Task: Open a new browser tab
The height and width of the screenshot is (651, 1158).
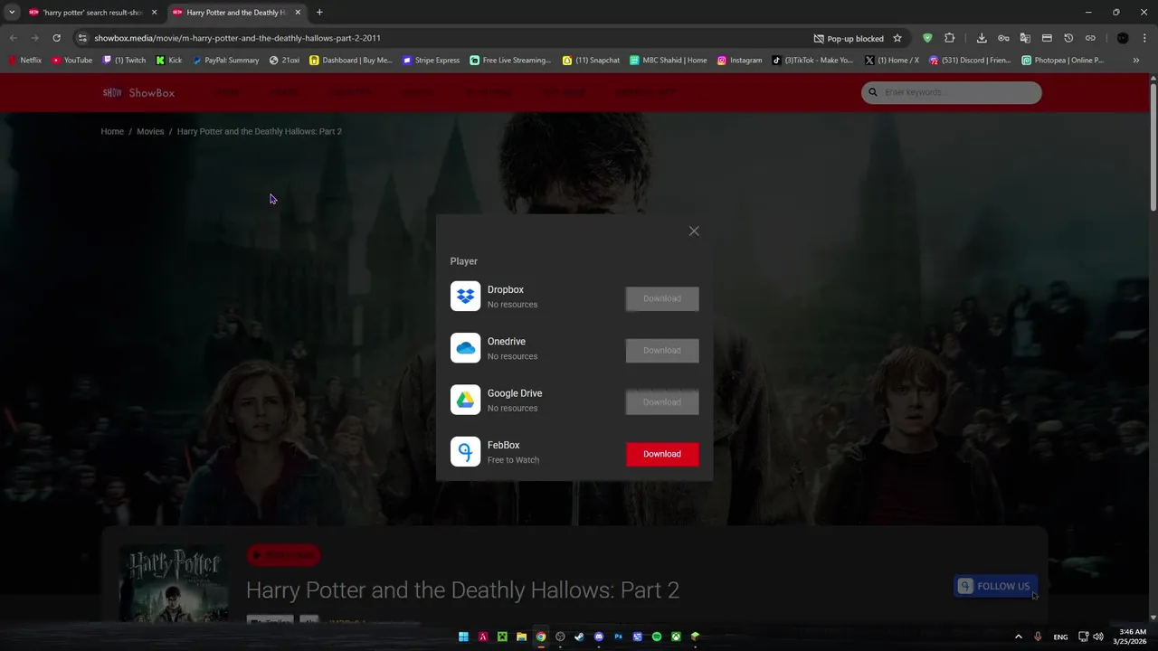Action: (x=319, y=13)
